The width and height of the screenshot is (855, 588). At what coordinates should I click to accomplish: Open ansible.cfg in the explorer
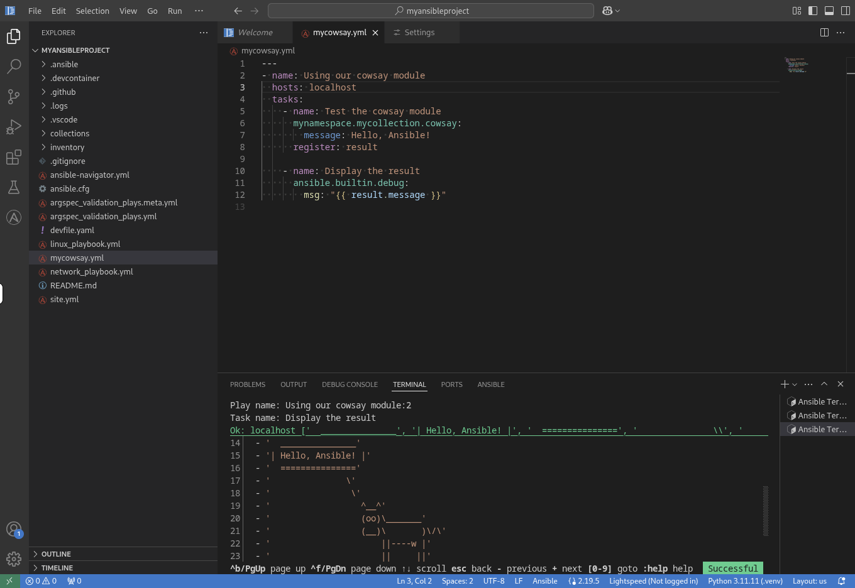coord(123,188)
